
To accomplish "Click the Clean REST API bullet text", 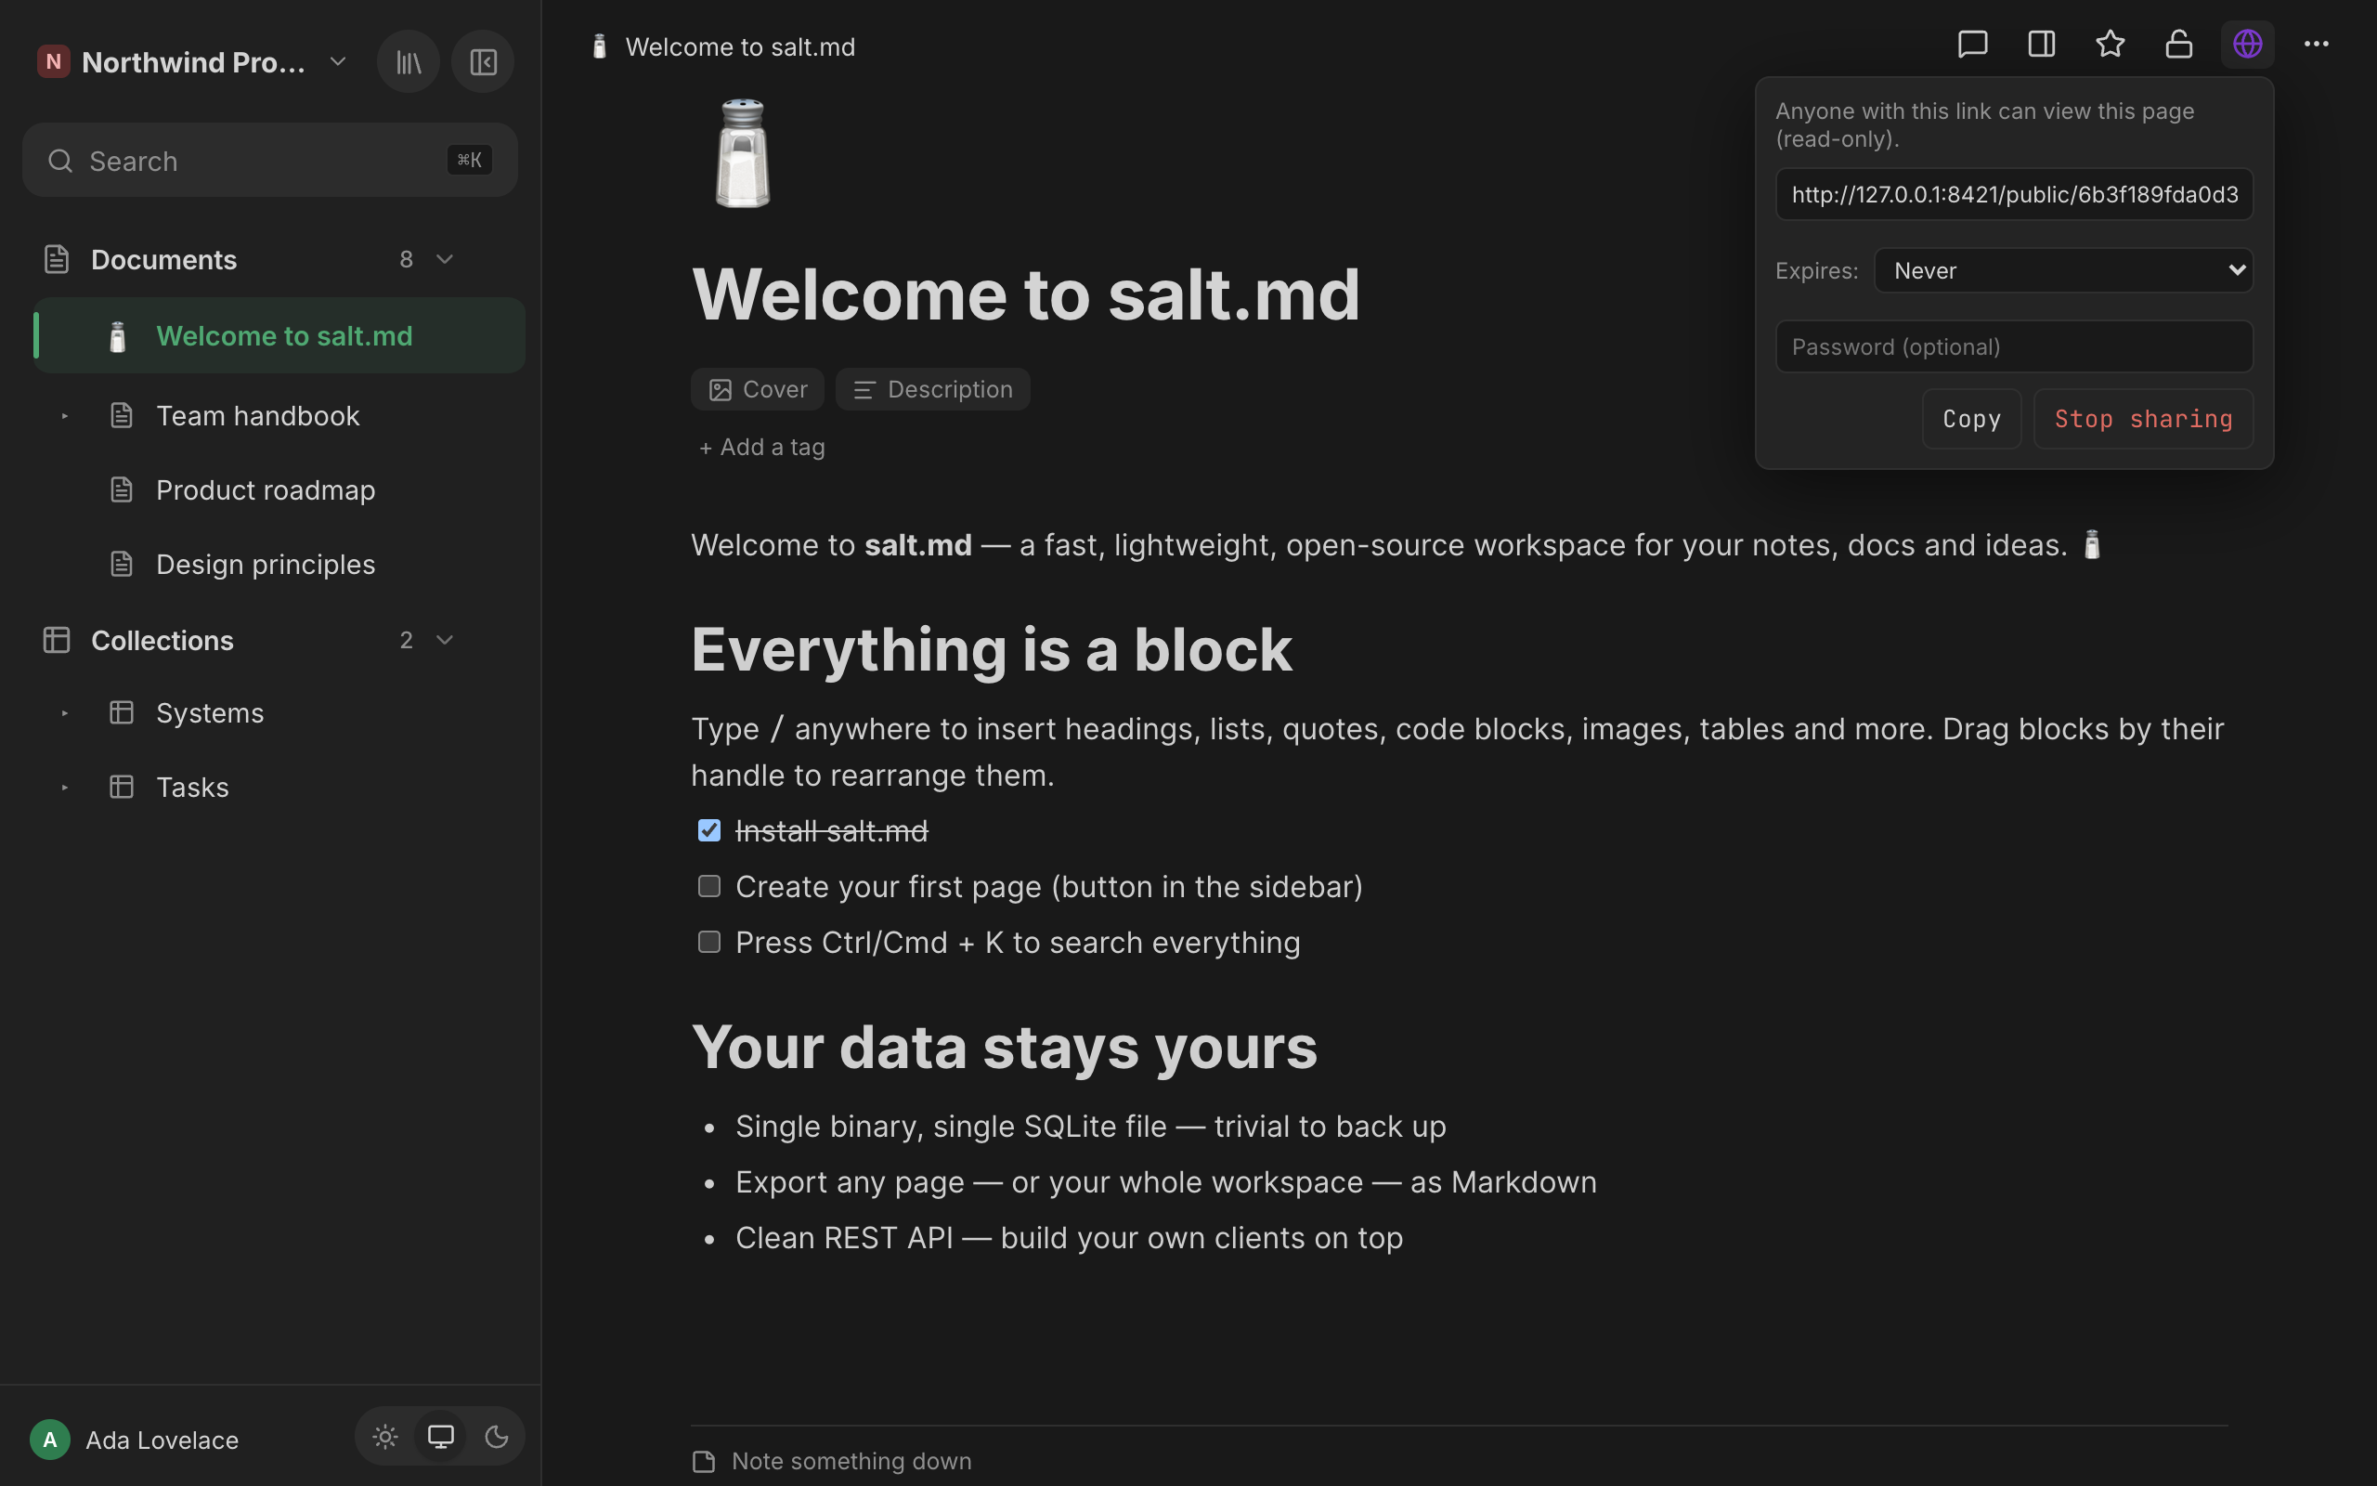I will [x=1069, y=1237].
